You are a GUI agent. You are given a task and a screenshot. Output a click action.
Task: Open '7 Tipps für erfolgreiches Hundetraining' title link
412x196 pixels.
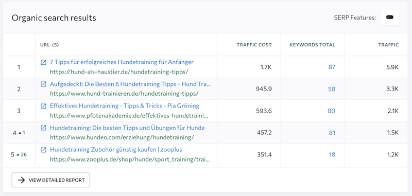[x=122, y=62]
